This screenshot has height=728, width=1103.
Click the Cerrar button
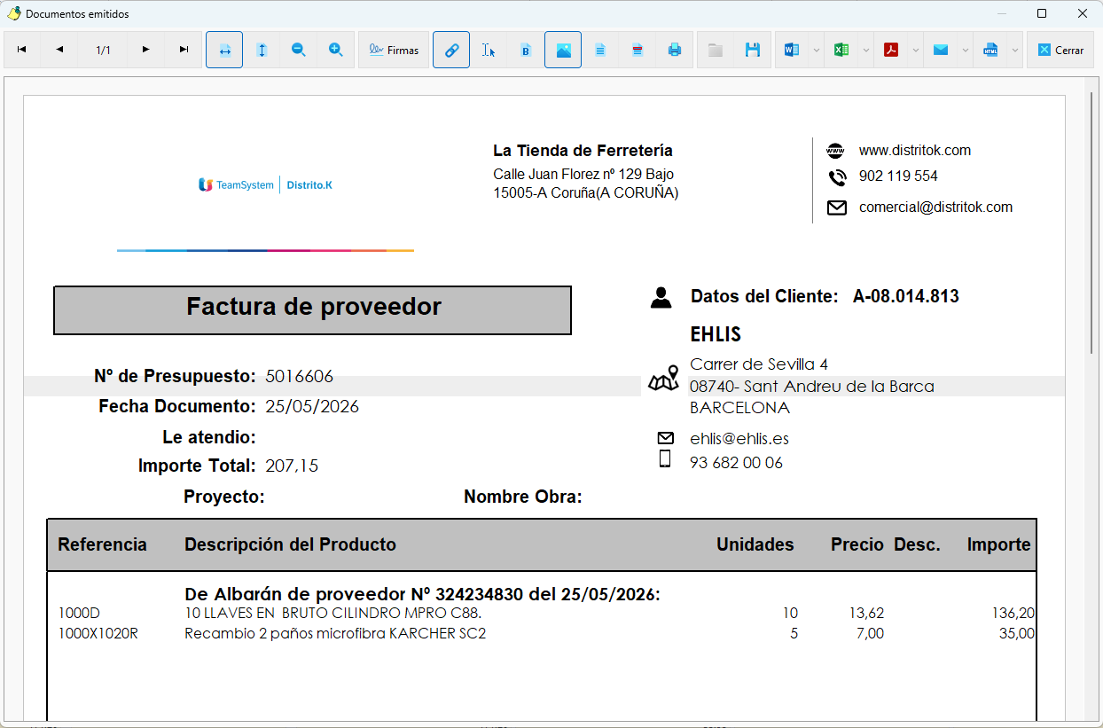(x=1060, y=51)
